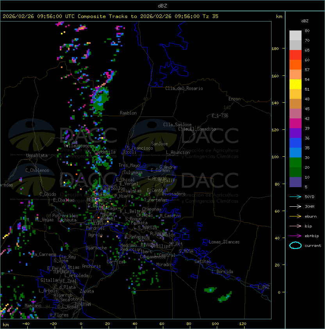
Task: Click the 'Clla.del_Rosario' map label
Action: point(184,88)
